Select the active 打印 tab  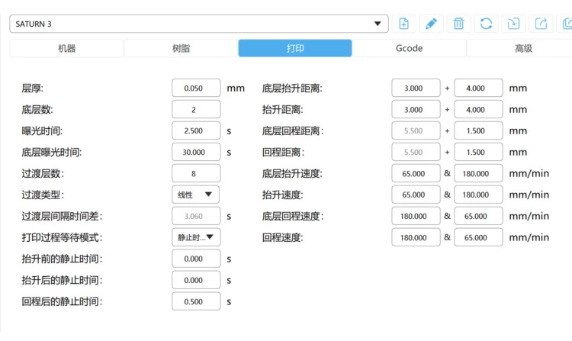pos(295,48)
